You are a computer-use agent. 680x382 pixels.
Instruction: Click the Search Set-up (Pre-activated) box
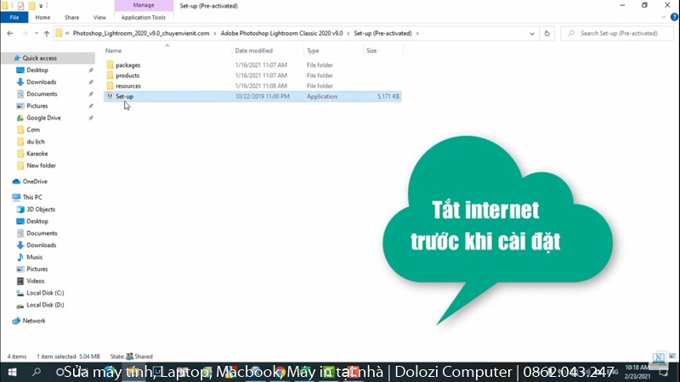point(618,33)
